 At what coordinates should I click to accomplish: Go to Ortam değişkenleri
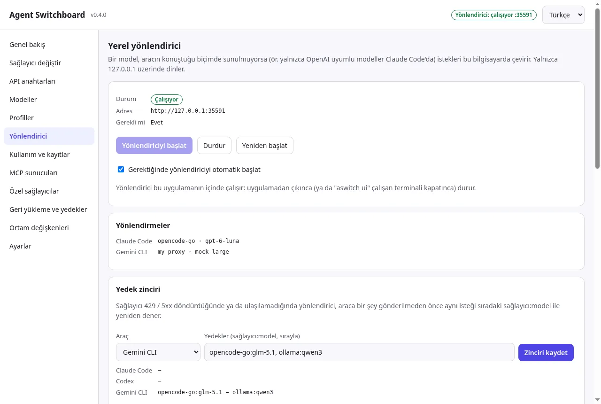[x=49, y=228]
